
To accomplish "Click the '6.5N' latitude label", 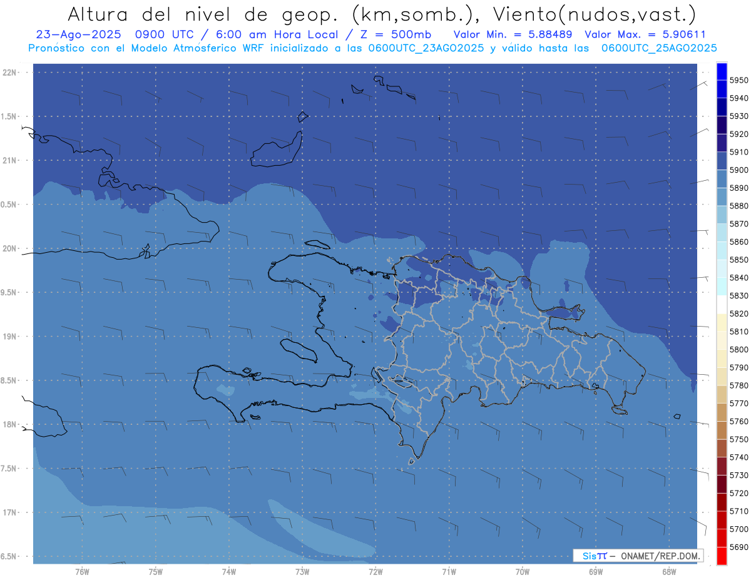I will point(9,556).
